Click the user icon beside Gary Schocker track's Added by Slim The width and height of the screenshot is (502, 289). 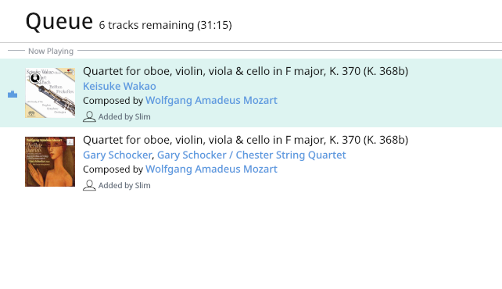(x=89, y=185)
